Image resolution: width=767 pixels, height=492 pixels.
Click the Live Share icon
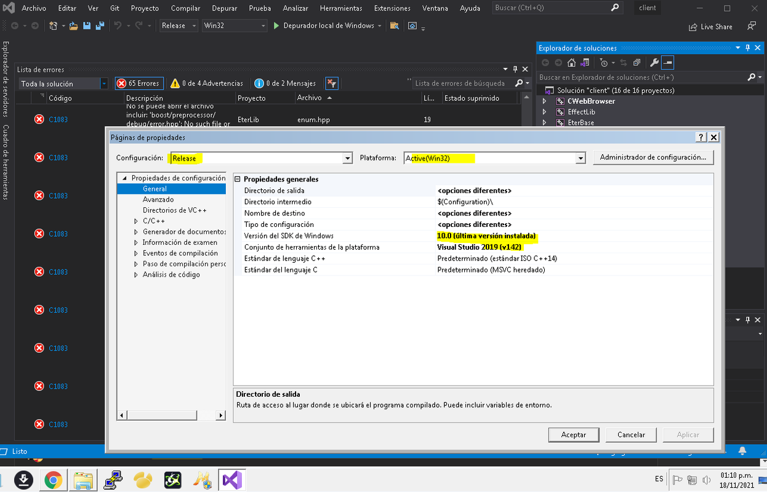710,26
